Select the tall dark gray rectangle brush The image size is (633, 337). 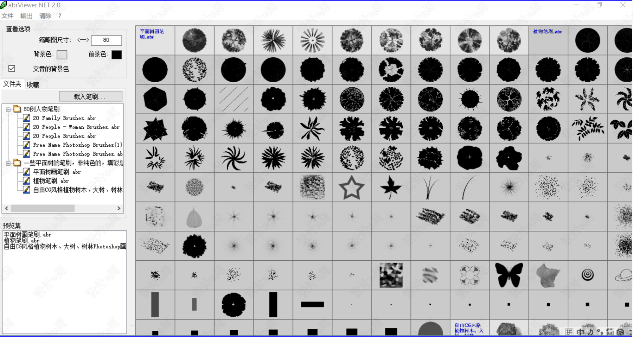(x=155, y=304)
